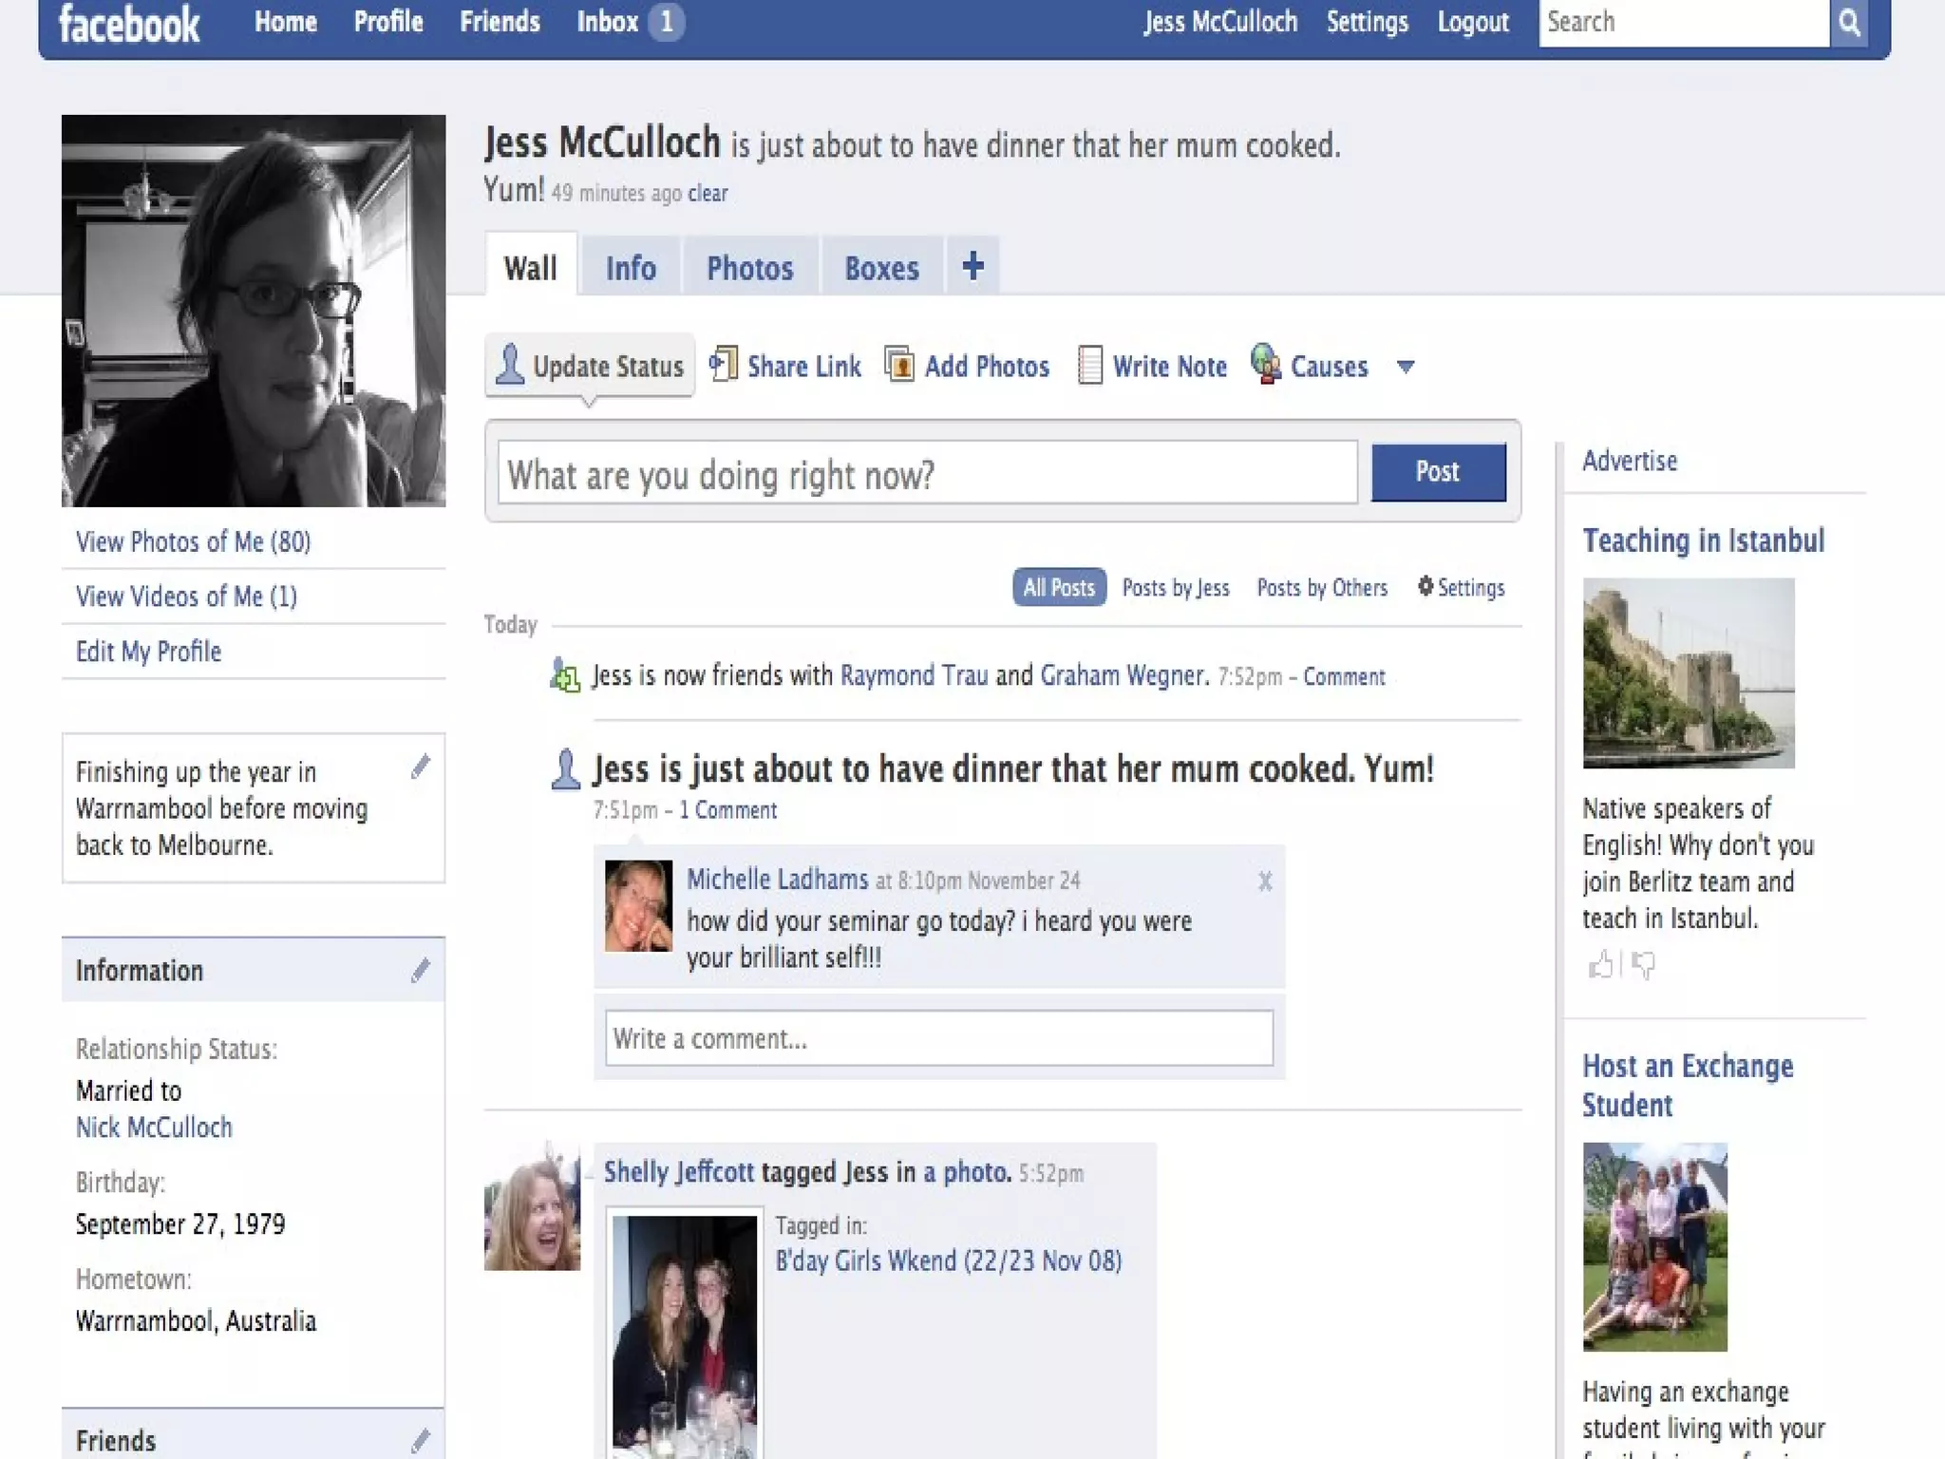Click the Write Note icon

coord(1089,366)
